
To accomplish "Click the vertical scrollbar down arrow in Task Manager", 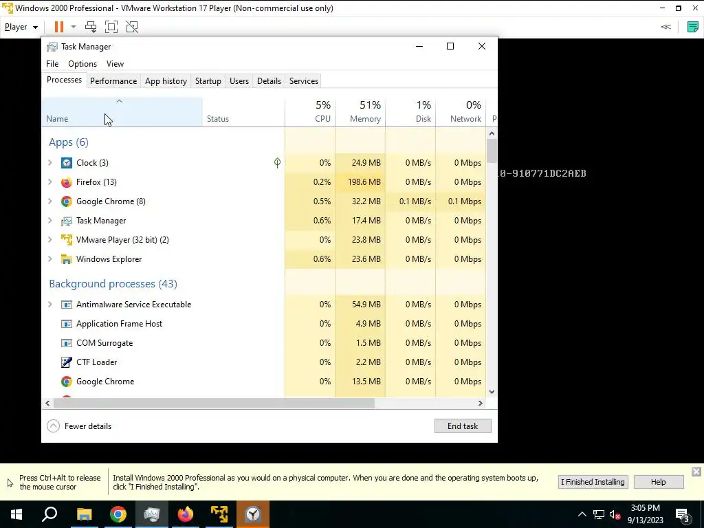I will pos(492,391).
